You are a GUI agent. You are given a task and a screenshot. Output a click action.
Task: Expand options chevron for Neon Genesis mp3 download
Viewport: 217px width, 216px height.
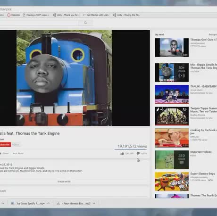[x=94, y=203]
